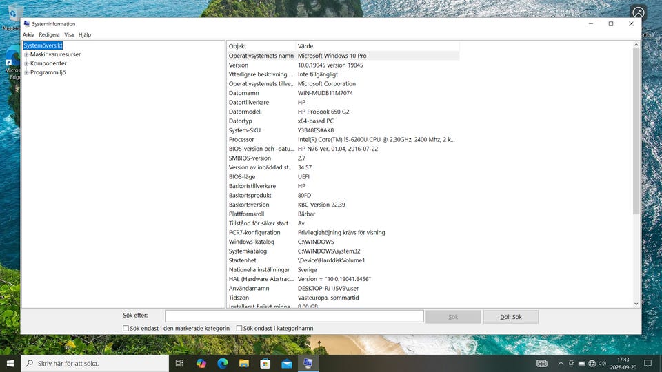662x372 pixels.
Task: Select Systeminformation icon in taskbar
Action: tap(308, 363)
